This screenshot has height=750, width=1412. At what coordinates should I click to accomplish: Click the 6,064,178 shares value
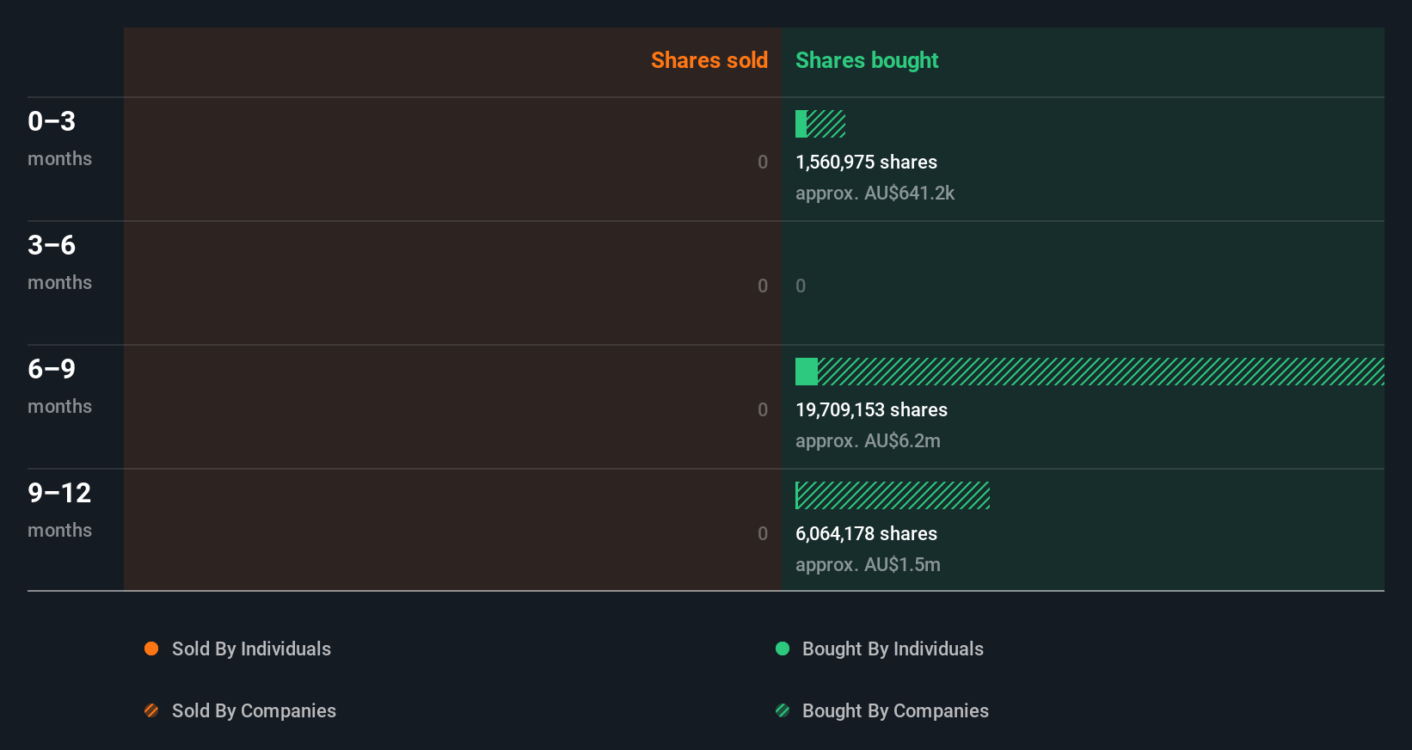point(866,533)
